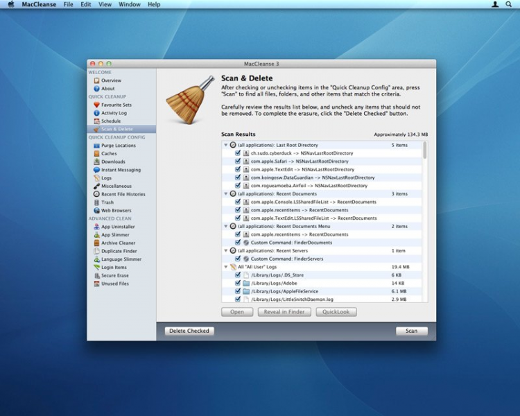Toggle /Library/Logs/AppleFileService checkbox
This screenshot has height=416, width=520.
coord(237,291)
